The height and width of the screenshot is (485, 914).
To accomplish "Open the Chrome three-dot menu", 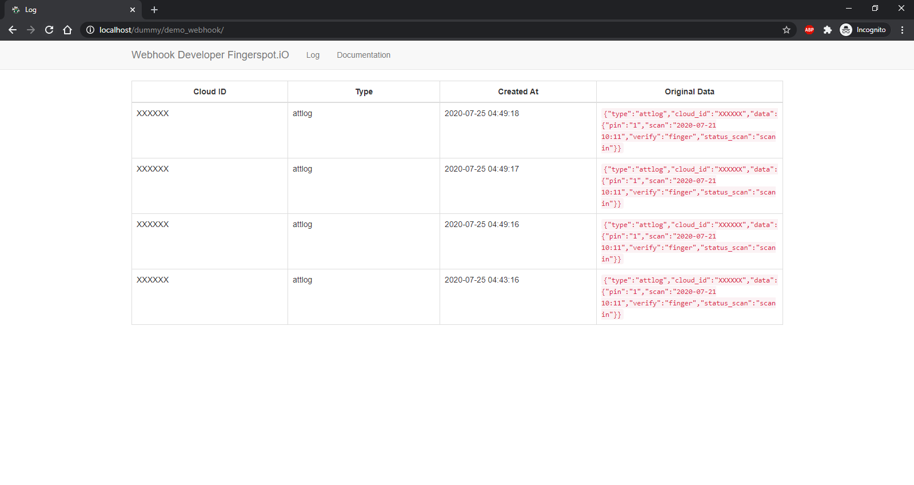I will pos(903,30).
